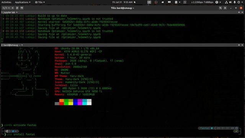Image resolution: width=245 pixels, height=138 pixels.
Task: Add a terminal to the right
Action: [x=17, y=8]
